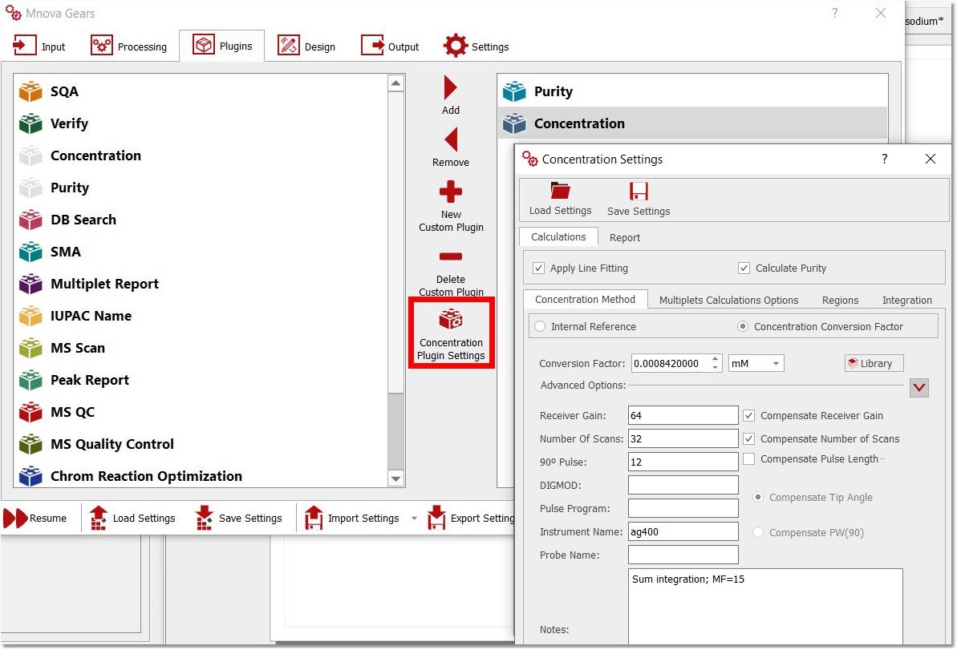Image resolution: width=957 pixels, height=650 pixels.
Task: Click Load Settings in bottom toolbar
Action: [132, 519]
